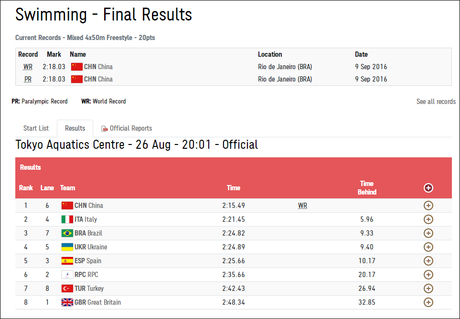460x319 pixels.
Task: Click the Great Britain flag icon
Action: click(67, 302)
